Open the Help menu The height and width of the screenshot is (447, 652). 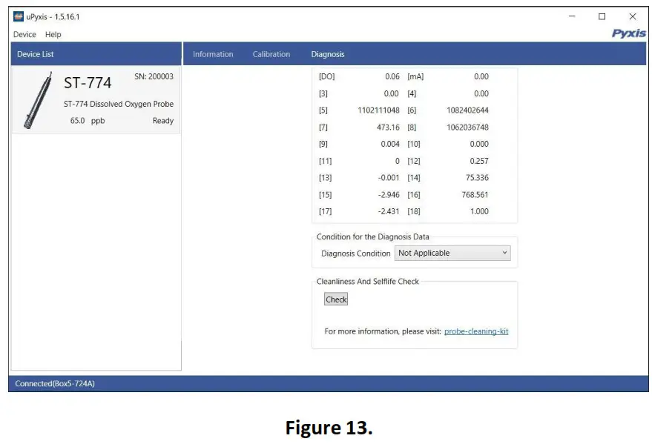[53, 35]
